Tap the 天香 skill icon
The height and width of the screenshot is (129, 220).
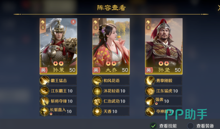(x=97, y=111)
